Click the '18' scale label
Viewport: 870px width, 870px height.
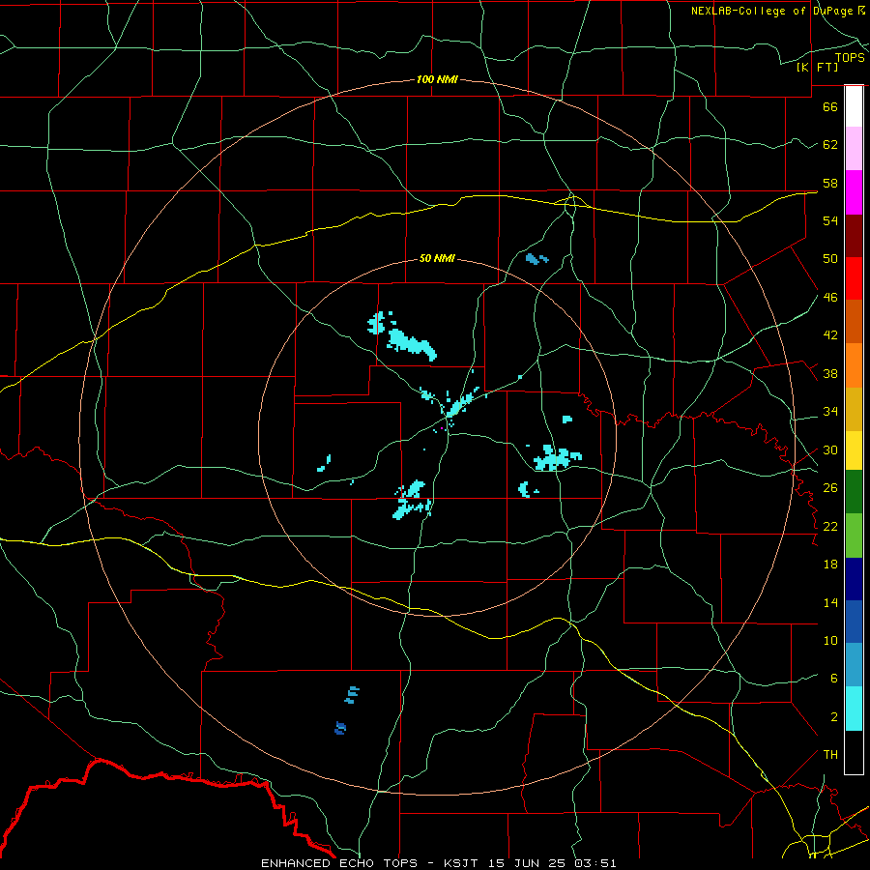(x=830, y=565)
